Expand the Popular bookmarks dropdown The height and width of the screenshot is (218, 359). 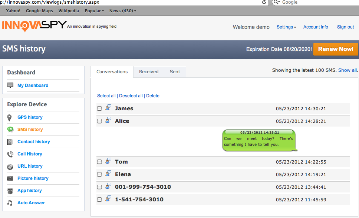(x=94, y=11)
